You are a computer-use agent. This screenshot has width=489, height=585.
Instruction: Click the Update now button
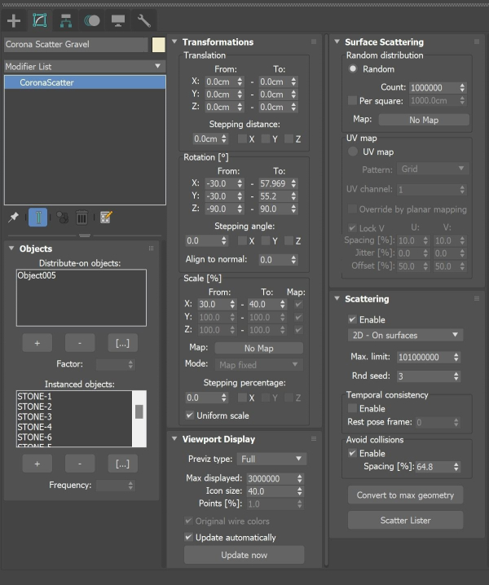[244, 555]
